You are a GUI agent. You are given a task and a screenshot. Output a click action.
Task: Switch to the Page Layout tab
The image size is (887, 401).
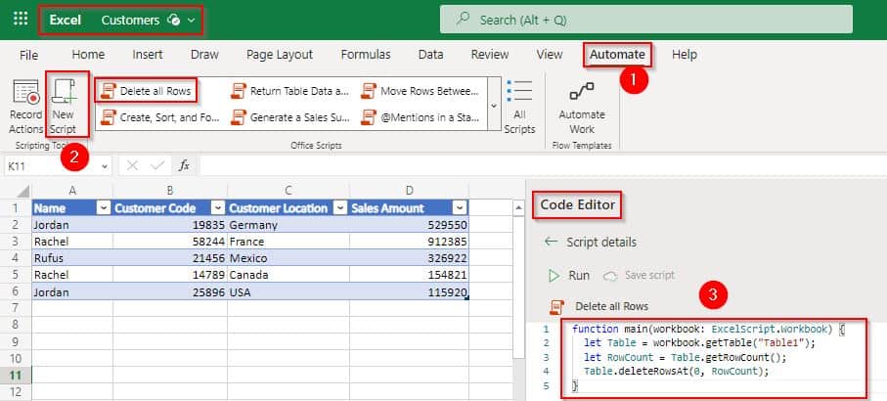tap(280, 55)
